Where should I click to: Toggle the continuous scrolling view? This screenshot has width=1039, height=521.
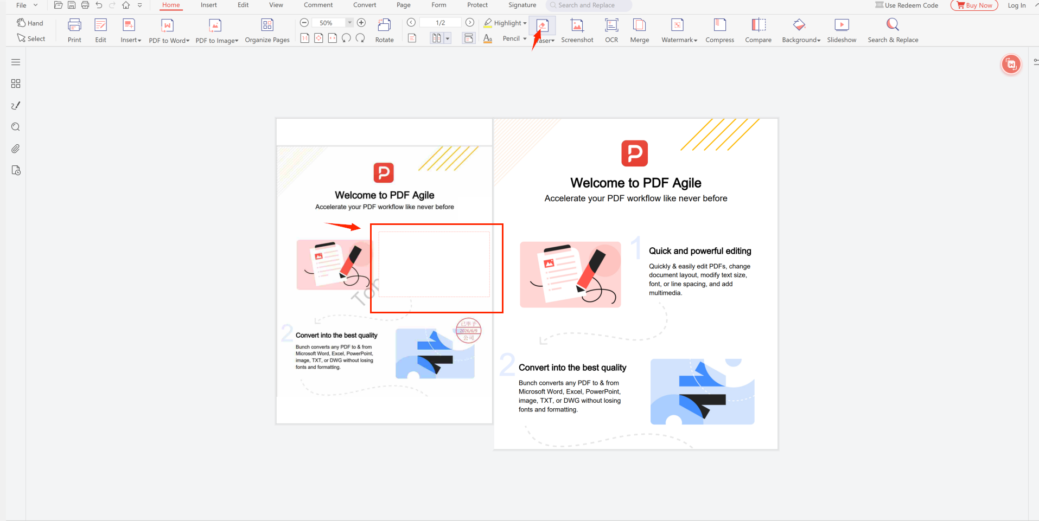pyautogui.click(x=468, y=38)
